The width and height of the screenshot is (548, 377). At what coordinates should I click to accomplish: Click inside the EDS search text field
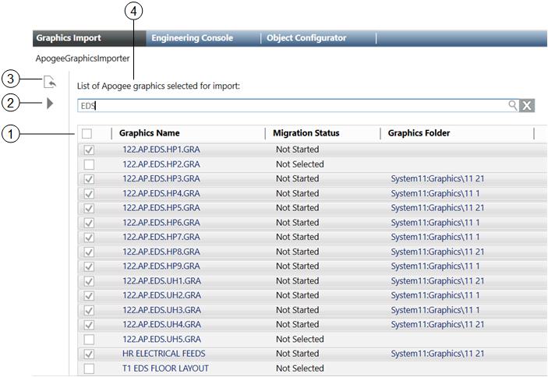[x=288, y=105]
